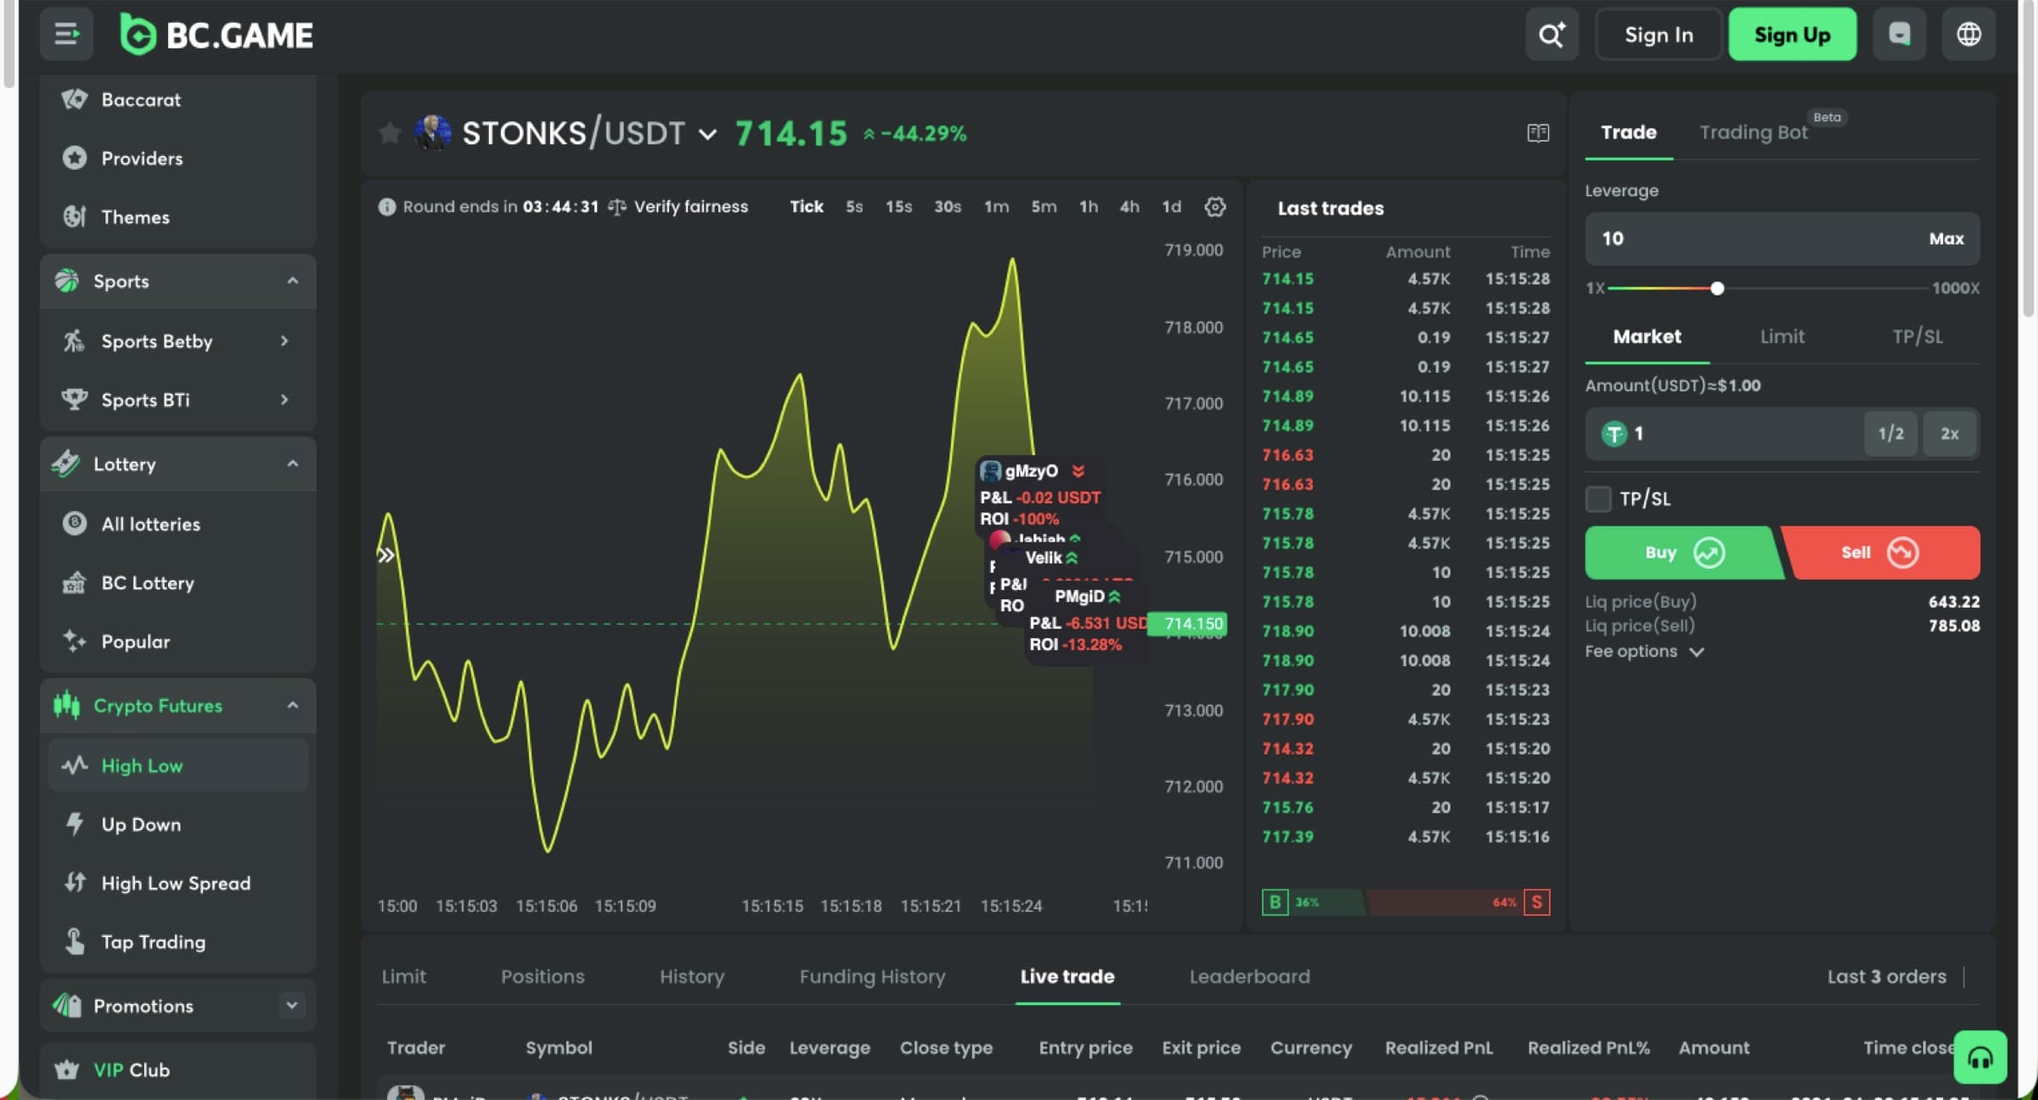Screen dimensions: 2038x1100
Task: Collapse the Lottery section
Action: point(293,463)
